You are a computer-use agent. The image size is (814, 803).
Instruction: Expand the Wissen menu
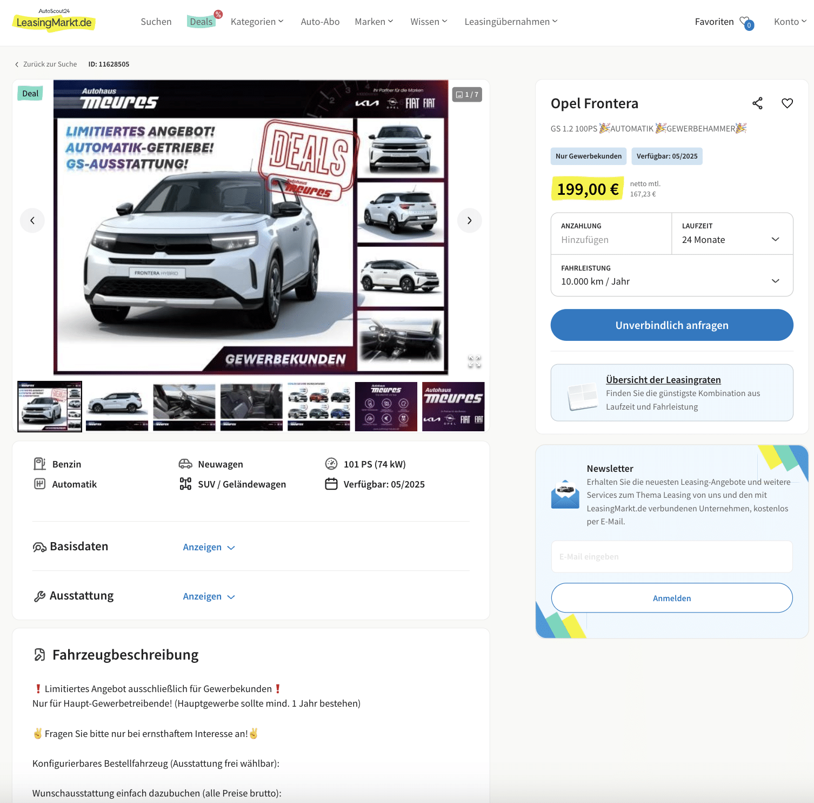point(429,22)
